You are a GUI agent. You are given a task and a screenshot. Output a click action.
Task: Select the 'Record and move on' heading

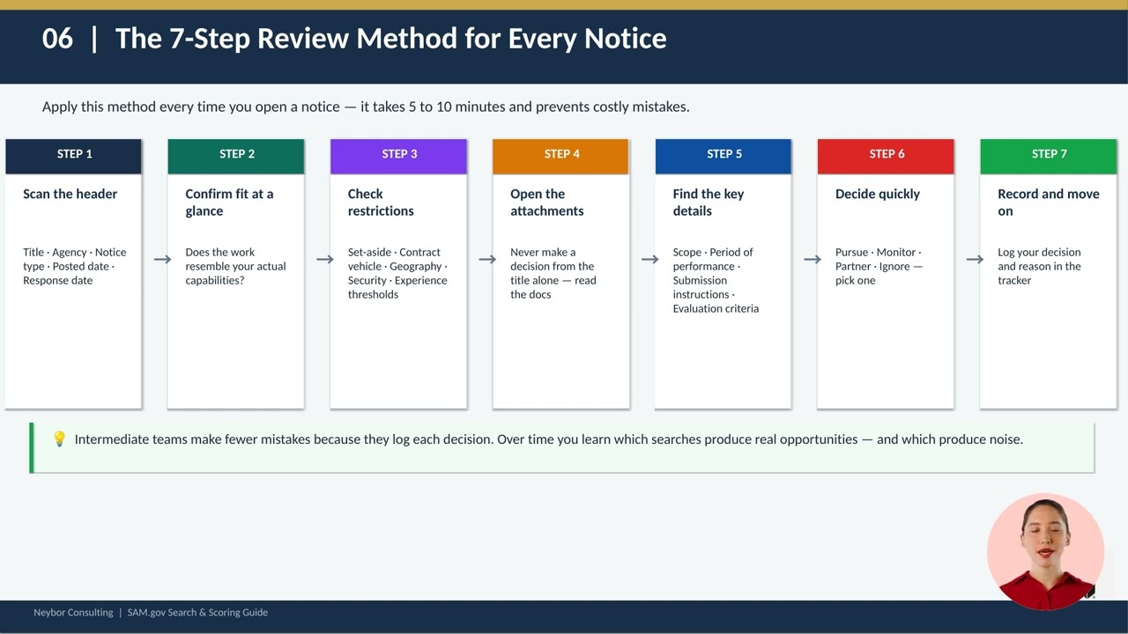[1049, 203]
